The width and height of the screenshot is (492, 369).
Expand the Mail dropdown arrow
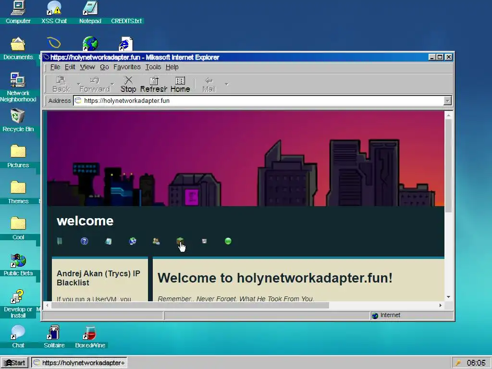227,84
